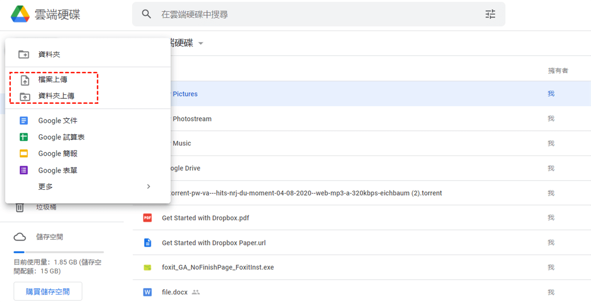The image size is (591, 302).
Task: Select foxit_GA_NoFinishPage_FoxitInst.exe
Action: click(x=362, y=268)
